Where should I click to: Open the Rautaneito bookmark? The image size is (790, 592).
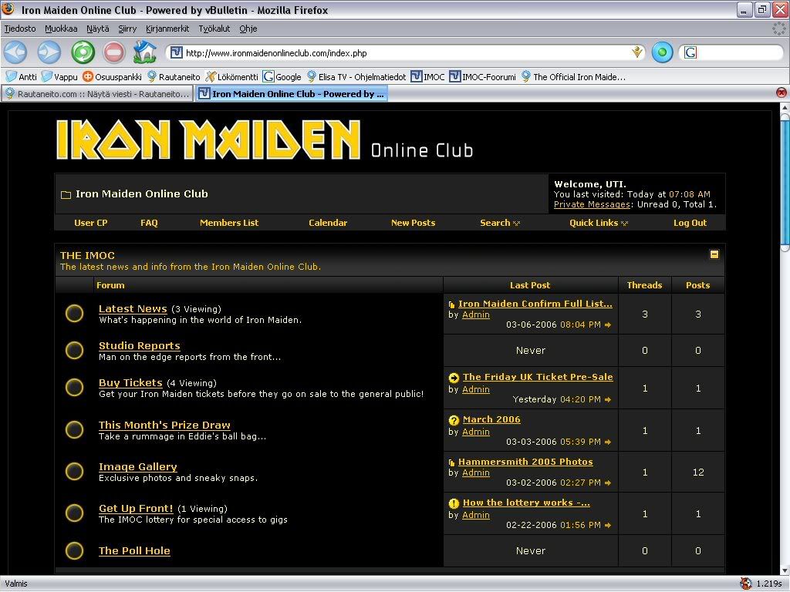[174, 77]
